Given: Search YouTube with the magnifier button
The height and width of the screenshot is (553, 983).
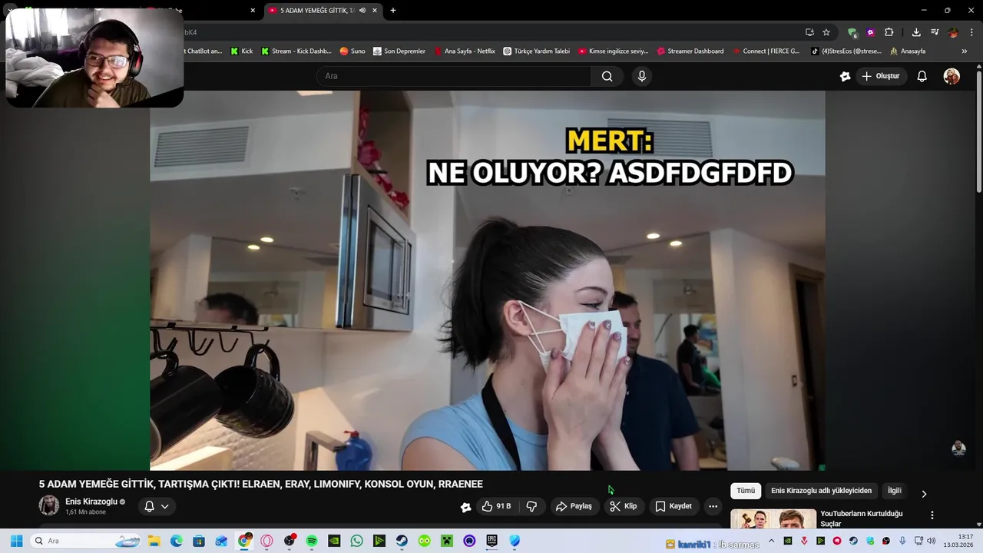Looking at the screenshot, I should [x=607, y=76].
